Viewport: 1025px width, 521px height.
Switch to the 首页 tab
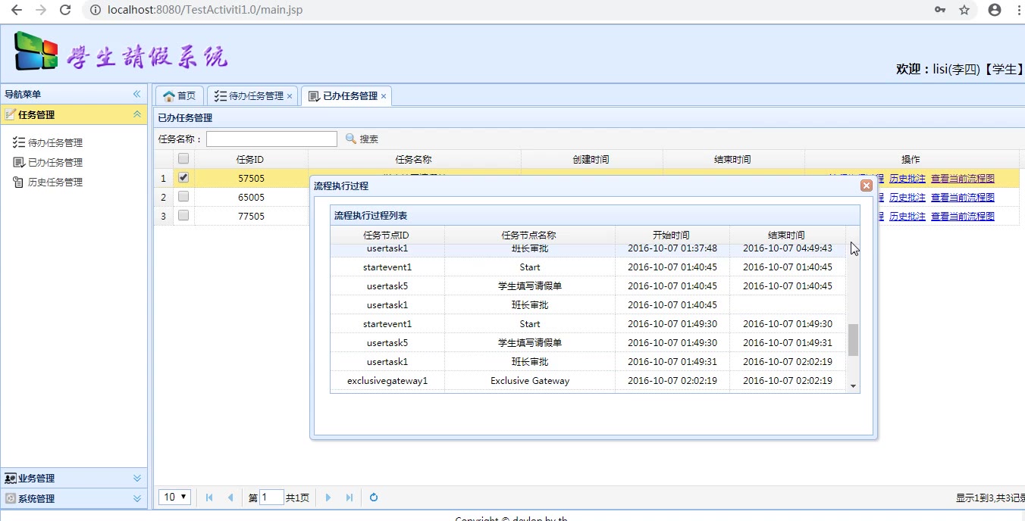pyautogui.click(x=180, y=96)
